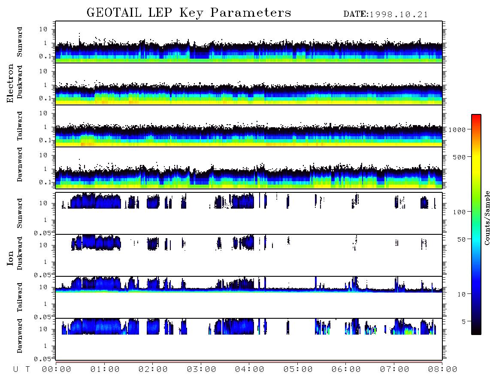Click the "Counts/Sample" color bar label
Viewport: 490px width, 377px height.
click(x=487, y=218)
